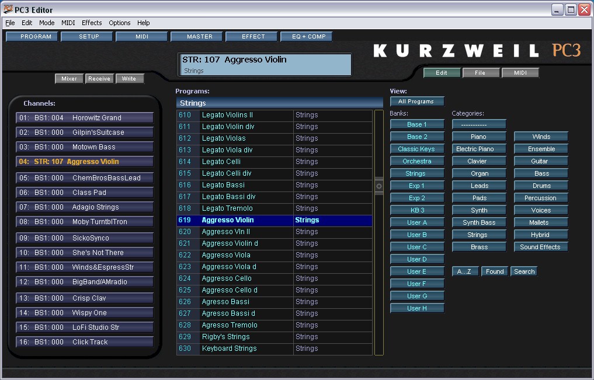Screen dimensions: 594x380
Task: Select program 630 Keyboard Strings
Action: 275,348
